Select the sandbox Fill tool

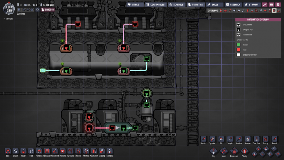(x=221, y=139)
